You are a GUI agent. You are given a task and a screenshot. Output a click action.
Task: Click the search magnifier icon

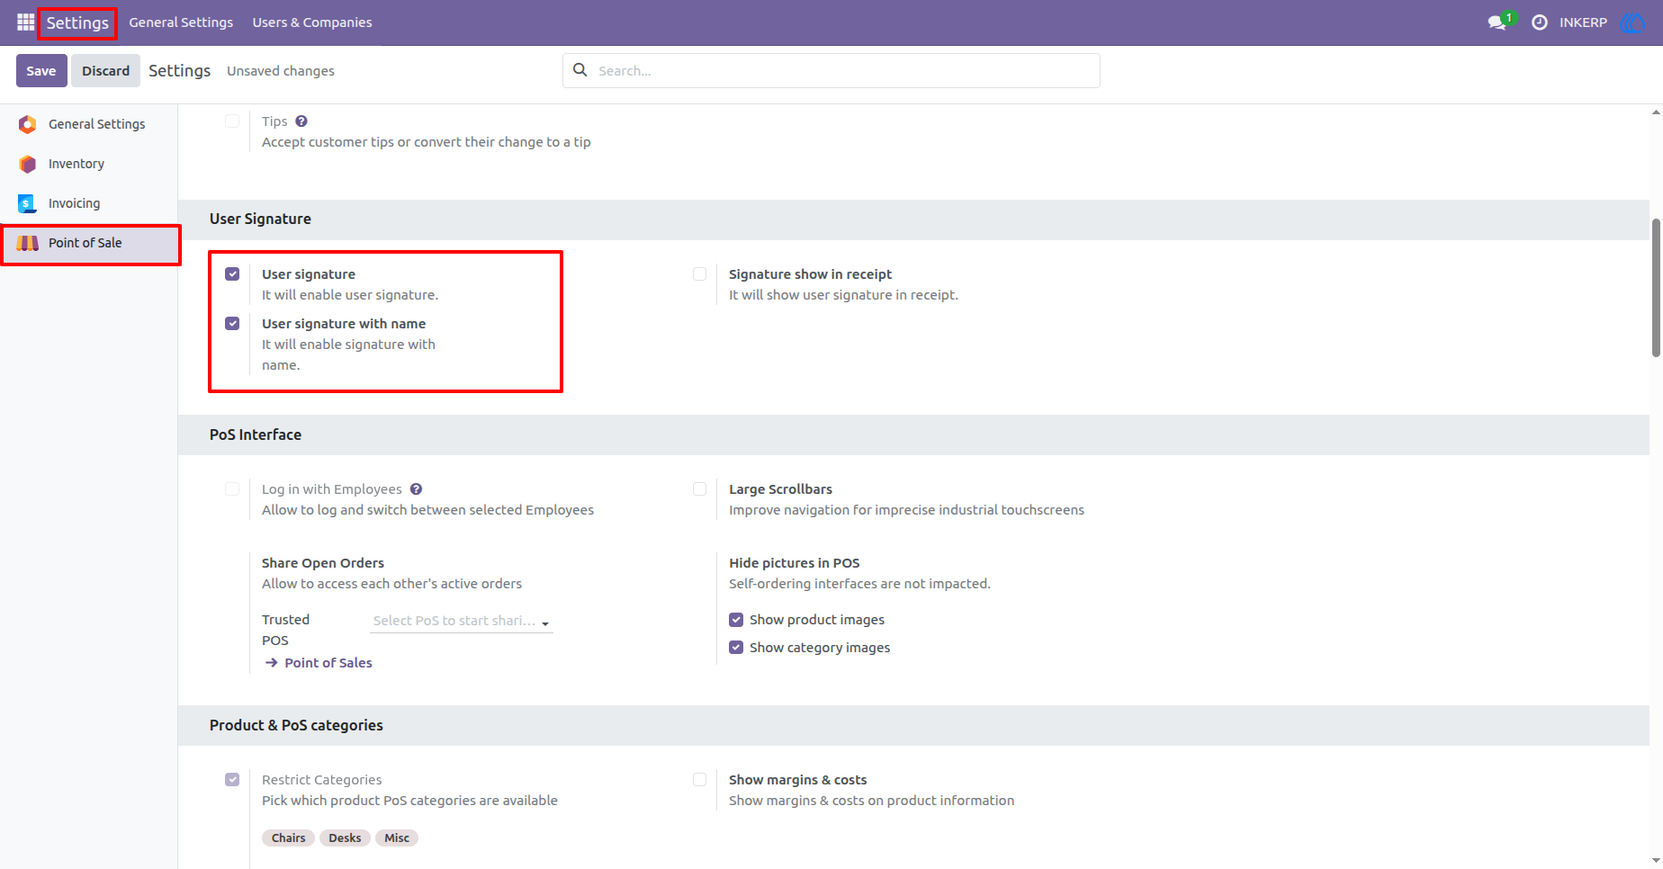tap(580, 70)
